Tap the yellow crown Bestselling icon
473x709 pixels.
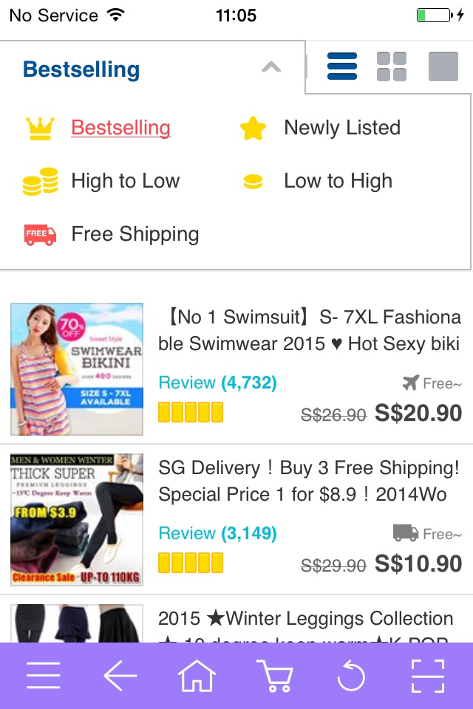coord(40,129)
